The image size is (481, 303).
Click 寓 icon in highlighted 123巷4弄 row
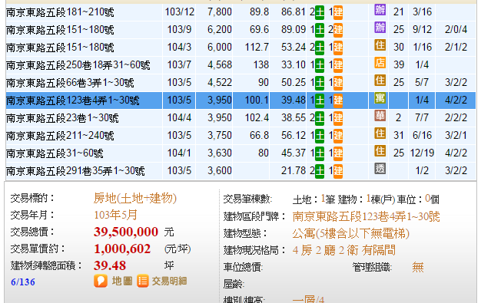[x=380, y=98]
